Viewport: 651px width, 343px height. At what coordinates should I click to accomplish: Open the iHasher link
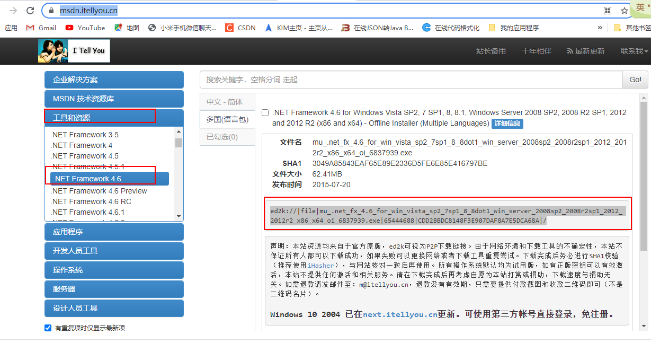[320, 265]
